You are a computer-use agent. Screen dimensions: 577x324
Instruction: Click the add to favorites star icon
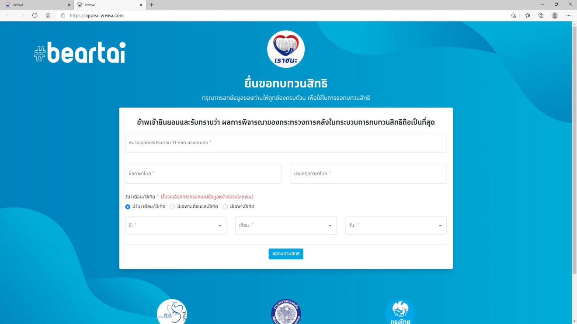tap(513, 15)
